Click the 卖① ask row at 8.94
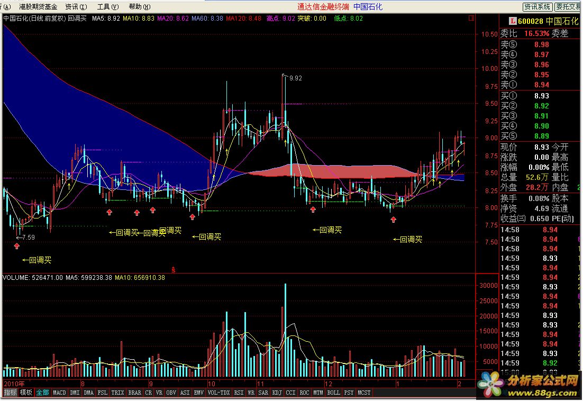This screenshot has height=401, width=583. click(x=539, y=85)
